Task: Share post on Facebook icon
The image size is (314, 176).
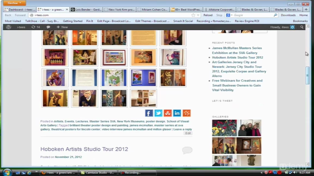Action: [x=149, y=113]
